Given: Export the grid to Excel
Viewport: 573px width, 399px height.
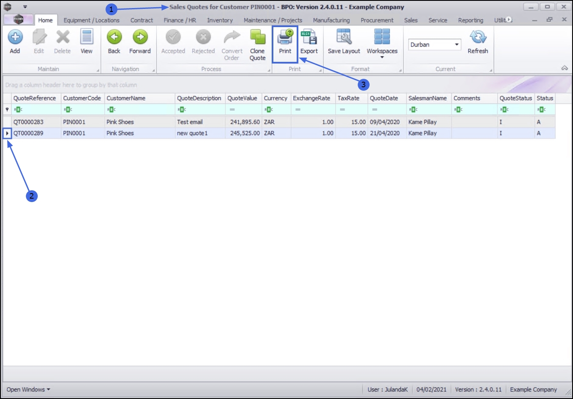Looking at the screenshot, I should (x=309, y=42).
